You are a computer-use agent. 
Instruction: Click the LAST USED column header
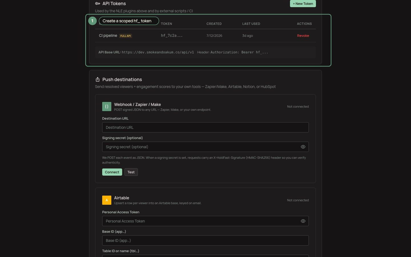click(x=251, y=24)
